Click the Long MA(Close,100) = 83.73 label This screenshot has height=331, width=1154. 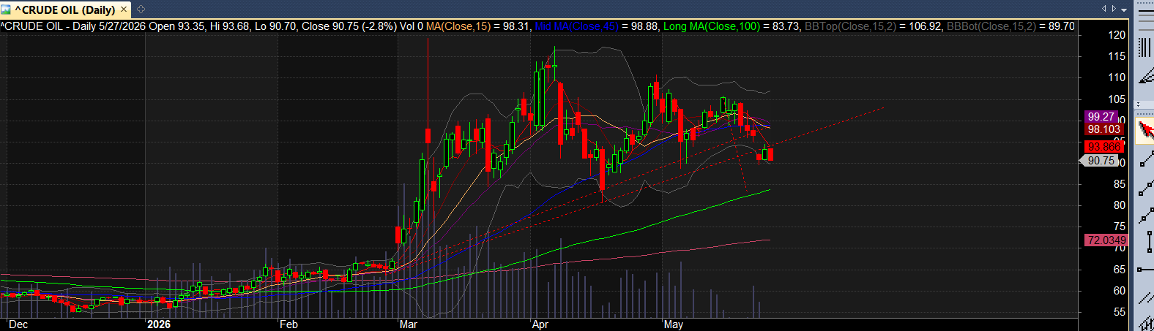(732, 26)
